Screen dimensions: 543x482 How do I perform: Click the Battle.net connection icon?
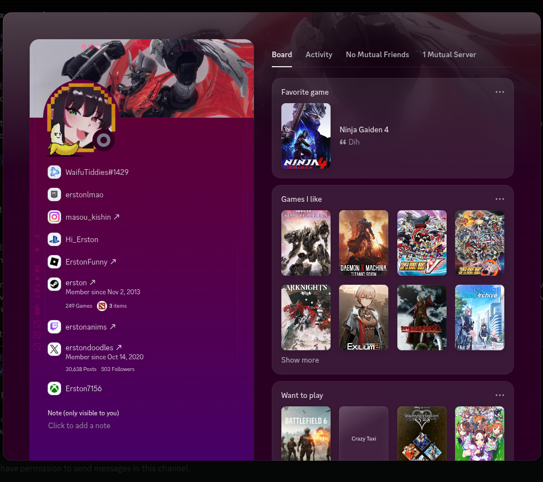click(54, 172)
